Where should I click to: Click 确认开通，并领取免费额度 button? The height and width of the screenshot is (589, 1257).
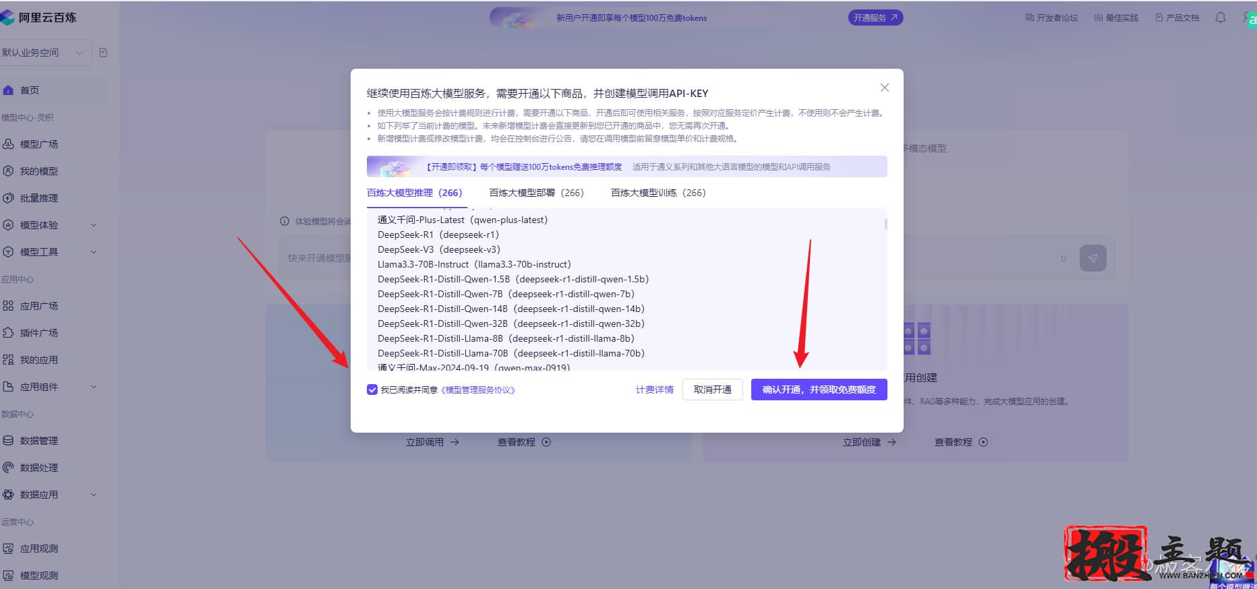pos(819,390)
